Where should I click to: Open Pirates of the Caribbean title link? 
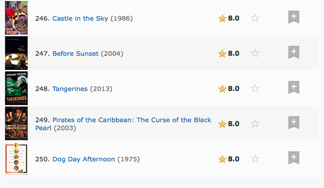pyautogui.click(x=123, y=124)
